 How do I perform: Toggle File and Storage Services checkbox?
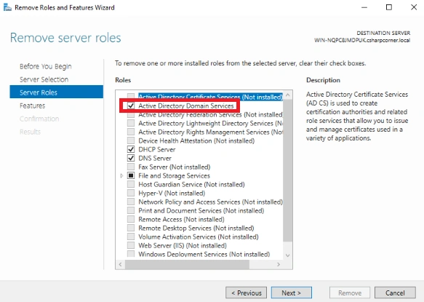click(x=131, y=175)
